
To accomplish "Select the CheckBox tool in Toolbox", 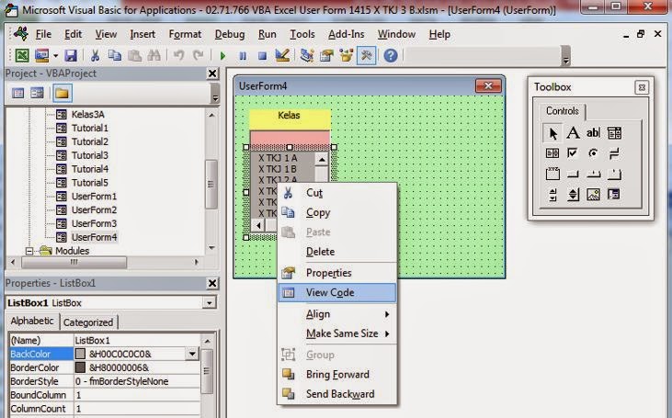I will [x=572, y=153].
